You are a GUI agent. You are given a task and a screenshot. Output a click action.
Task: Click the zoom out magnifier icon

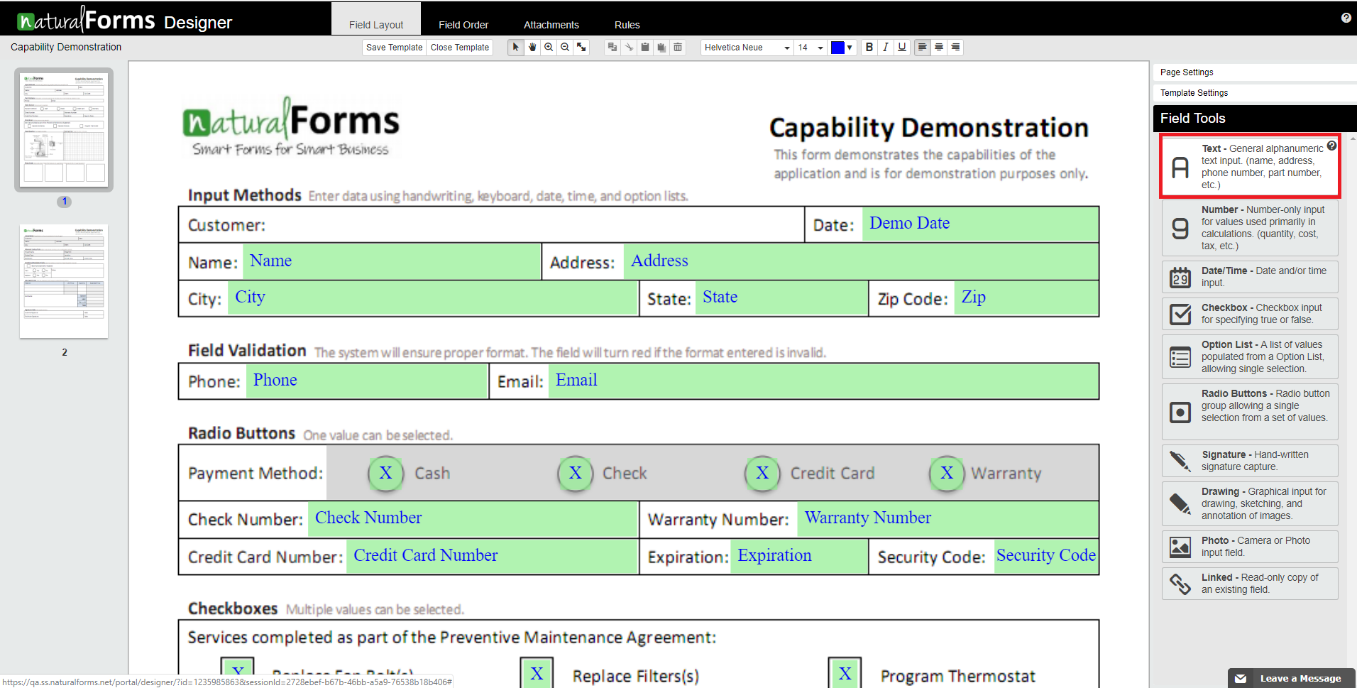tap(565, 48)
